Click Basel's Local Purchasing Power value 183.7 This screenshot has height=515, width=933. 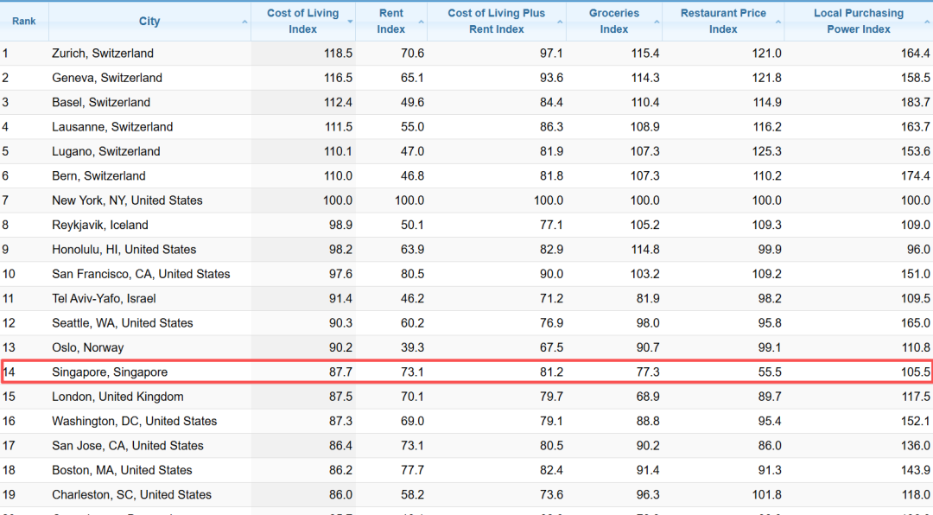click(x=916, y=102)
